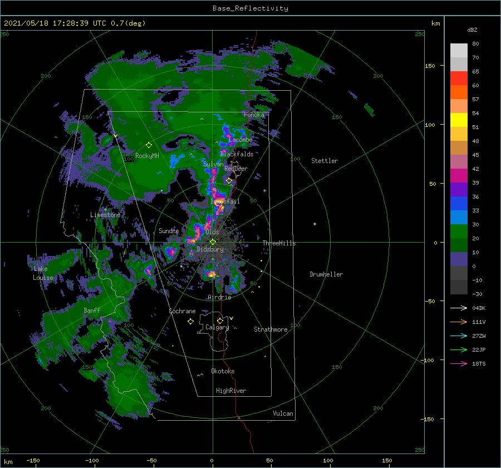Click the RockyMH label
Viewport: 501px width, 468px height.
[147, 156]
